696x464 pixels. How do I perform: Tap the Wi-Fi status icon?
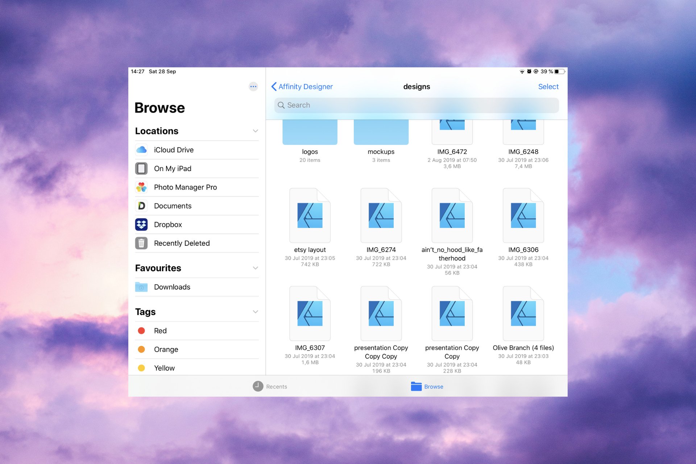522,71
